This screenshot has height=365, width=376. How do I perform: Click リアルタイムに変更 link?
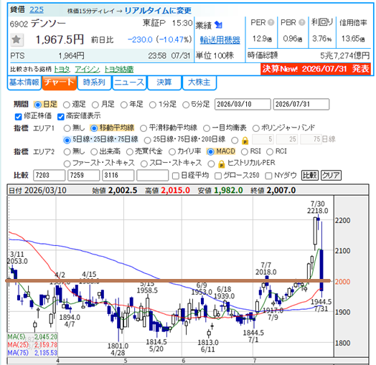coord(158,11)
